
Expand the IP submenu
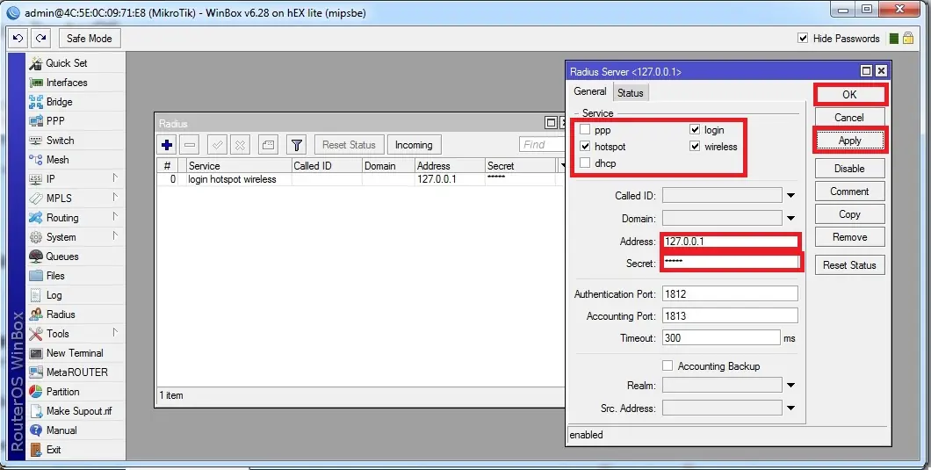tap(115, 177)
